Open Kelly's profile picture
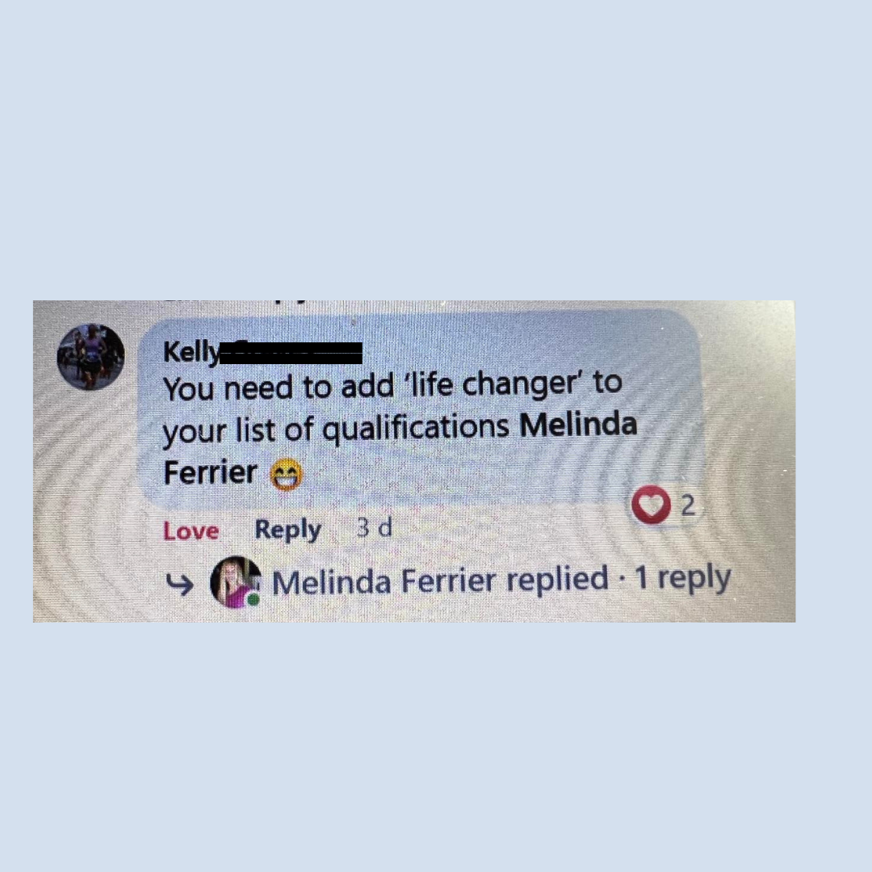872x872 pixels. pyautogui.click(x=90, y=357)
